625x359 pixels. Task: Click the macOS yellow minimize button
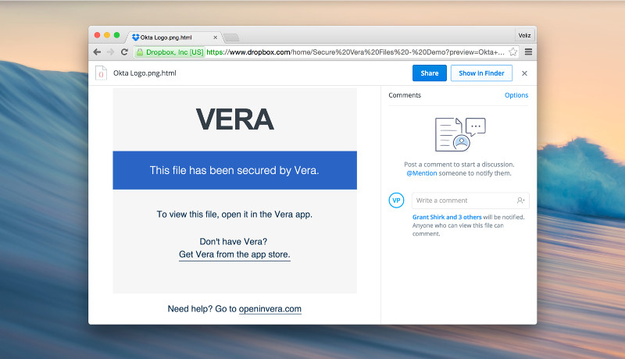tap(107, 35)
